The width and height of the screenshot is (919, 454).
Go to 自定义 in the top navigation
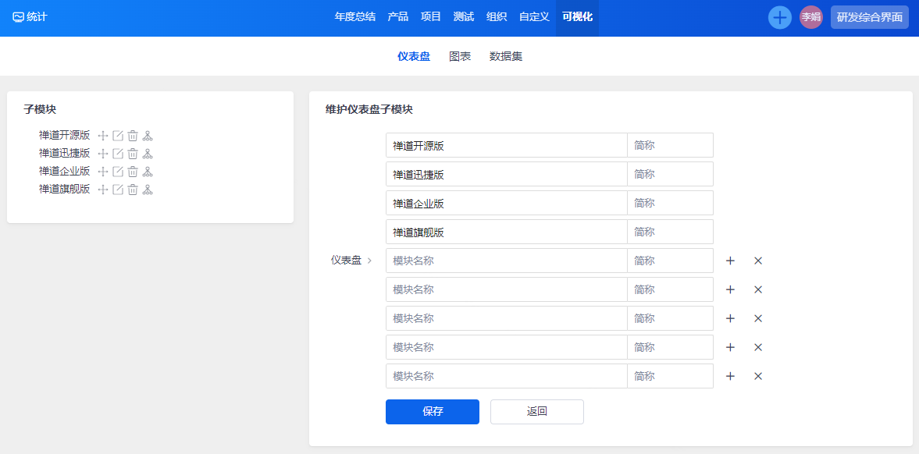tap(534, 16)
